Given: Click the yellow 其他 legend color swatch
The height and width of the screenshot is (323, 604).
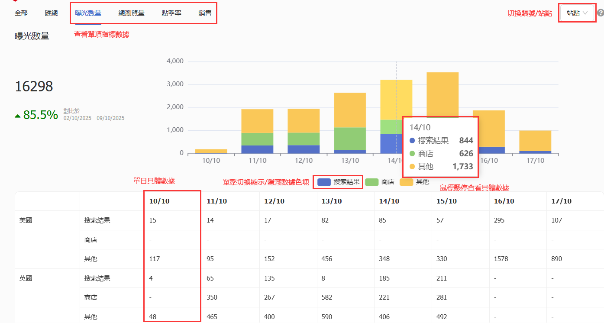Looking at the screenshot, I should 407,182.
